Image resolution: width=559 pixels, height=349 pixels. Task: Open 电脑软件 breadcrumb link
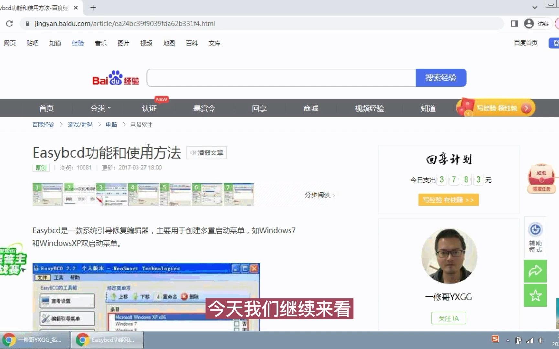click(x=141, y=125)
